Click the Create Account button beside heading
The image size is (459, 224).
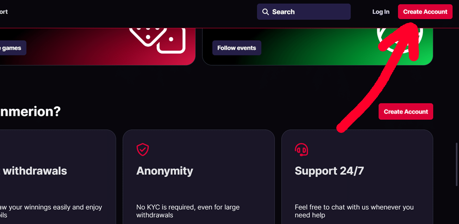(x=406, y=112)
